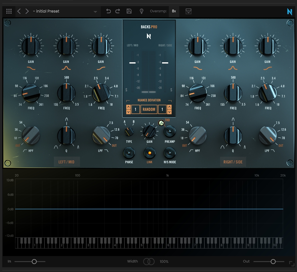Click the lightbulb hints icon
This screenshot has height=272, width=297.
(141, 11)
